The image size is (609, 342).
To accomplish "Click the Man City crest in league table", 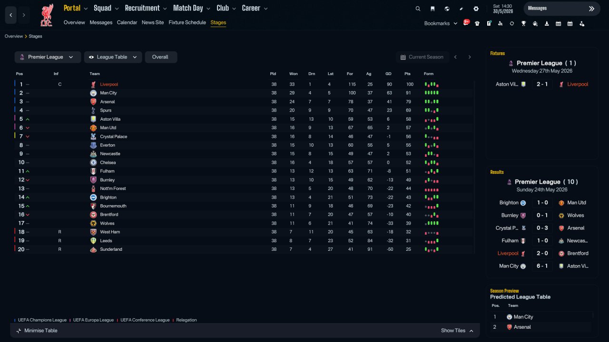I will click(93, 93).
